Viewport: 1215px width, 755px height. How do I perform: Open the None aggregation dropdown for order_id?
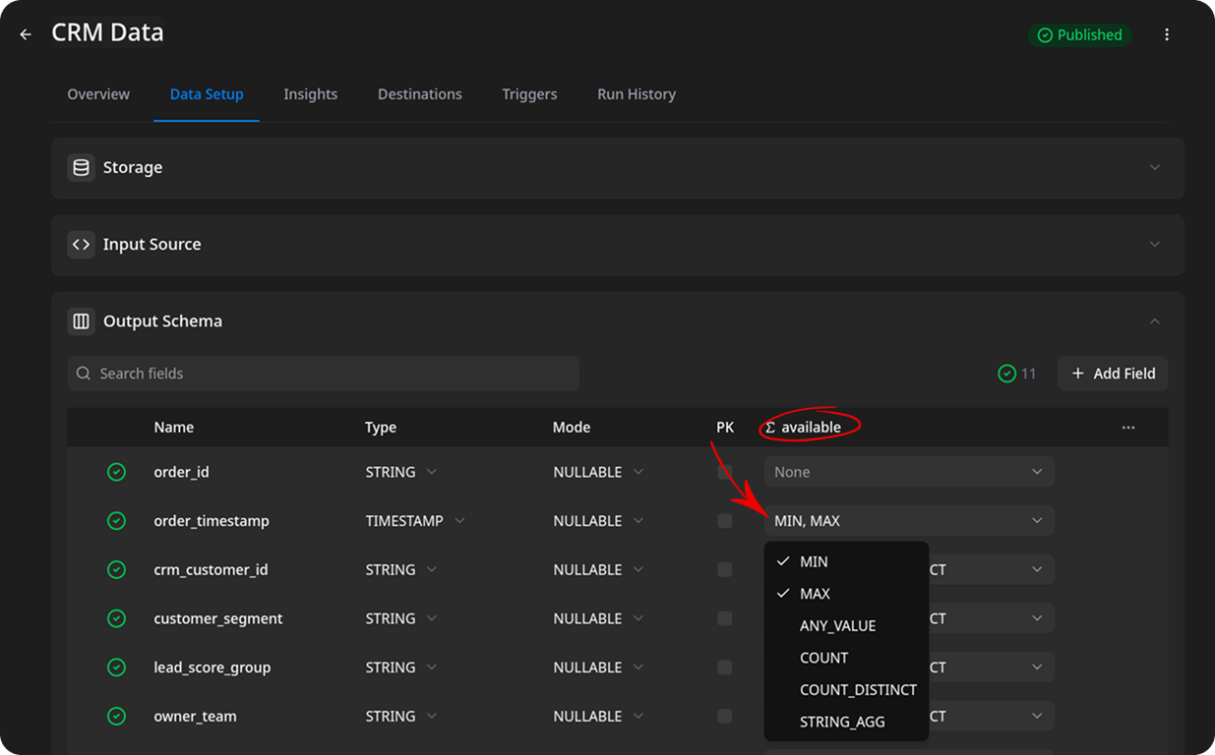tap(909, 472)
